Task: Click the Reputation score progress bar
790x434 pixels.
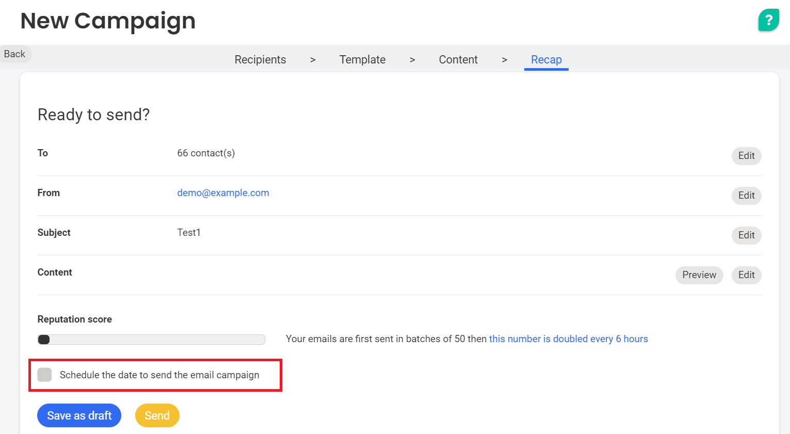Action: [x=151, y=340]
